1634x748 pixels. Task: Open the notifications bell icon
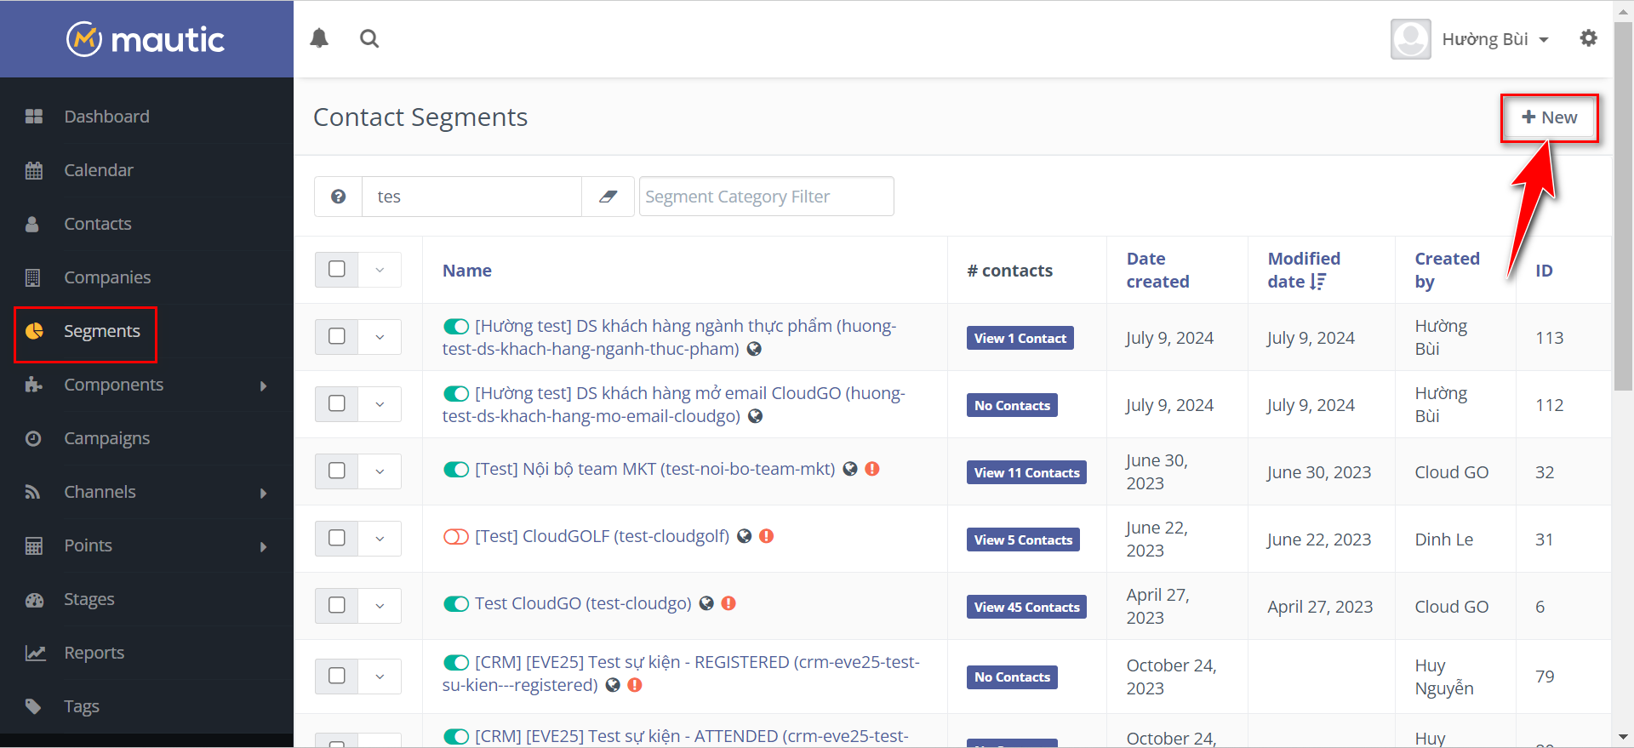click(x=319, y=38)
